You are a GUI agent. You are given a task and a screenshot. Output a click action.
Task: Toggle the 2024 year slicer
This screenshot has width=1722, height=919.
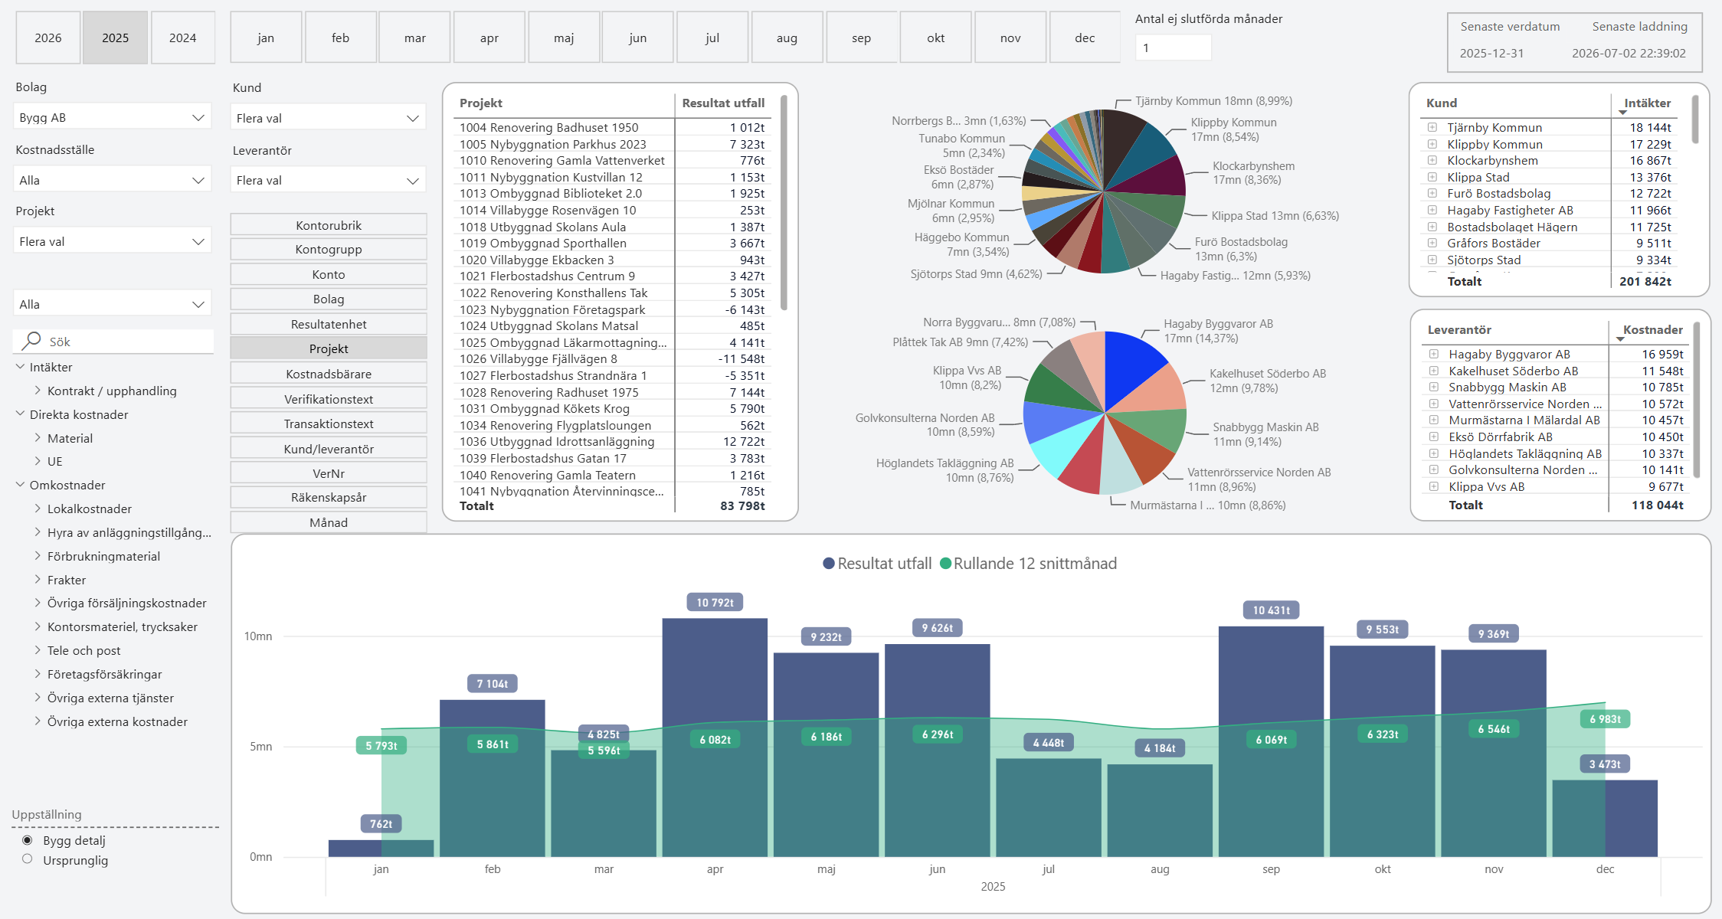tap(182, 38)
